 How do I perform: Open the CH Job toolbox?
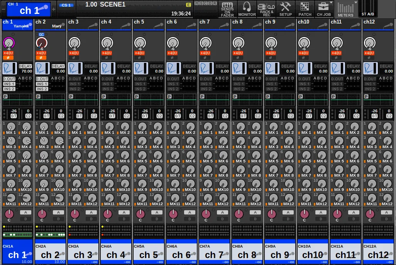coord(323,9)
